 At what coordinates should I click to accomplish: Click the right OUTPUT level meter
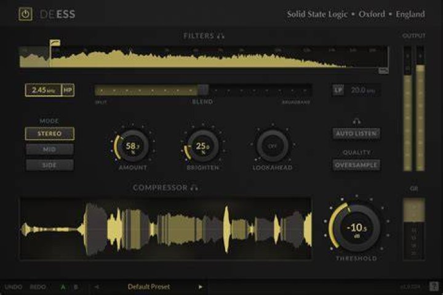pos(420,109)
